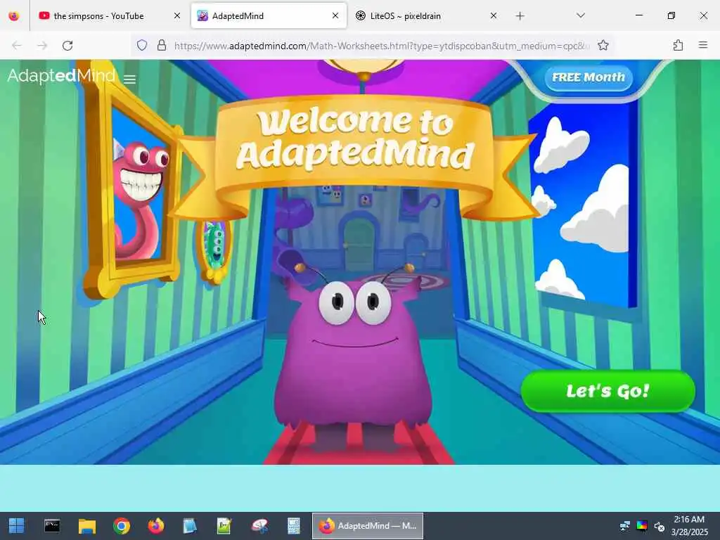Go forward to the next page
Screen dimensions: 720x540
(x=42, y=46)
